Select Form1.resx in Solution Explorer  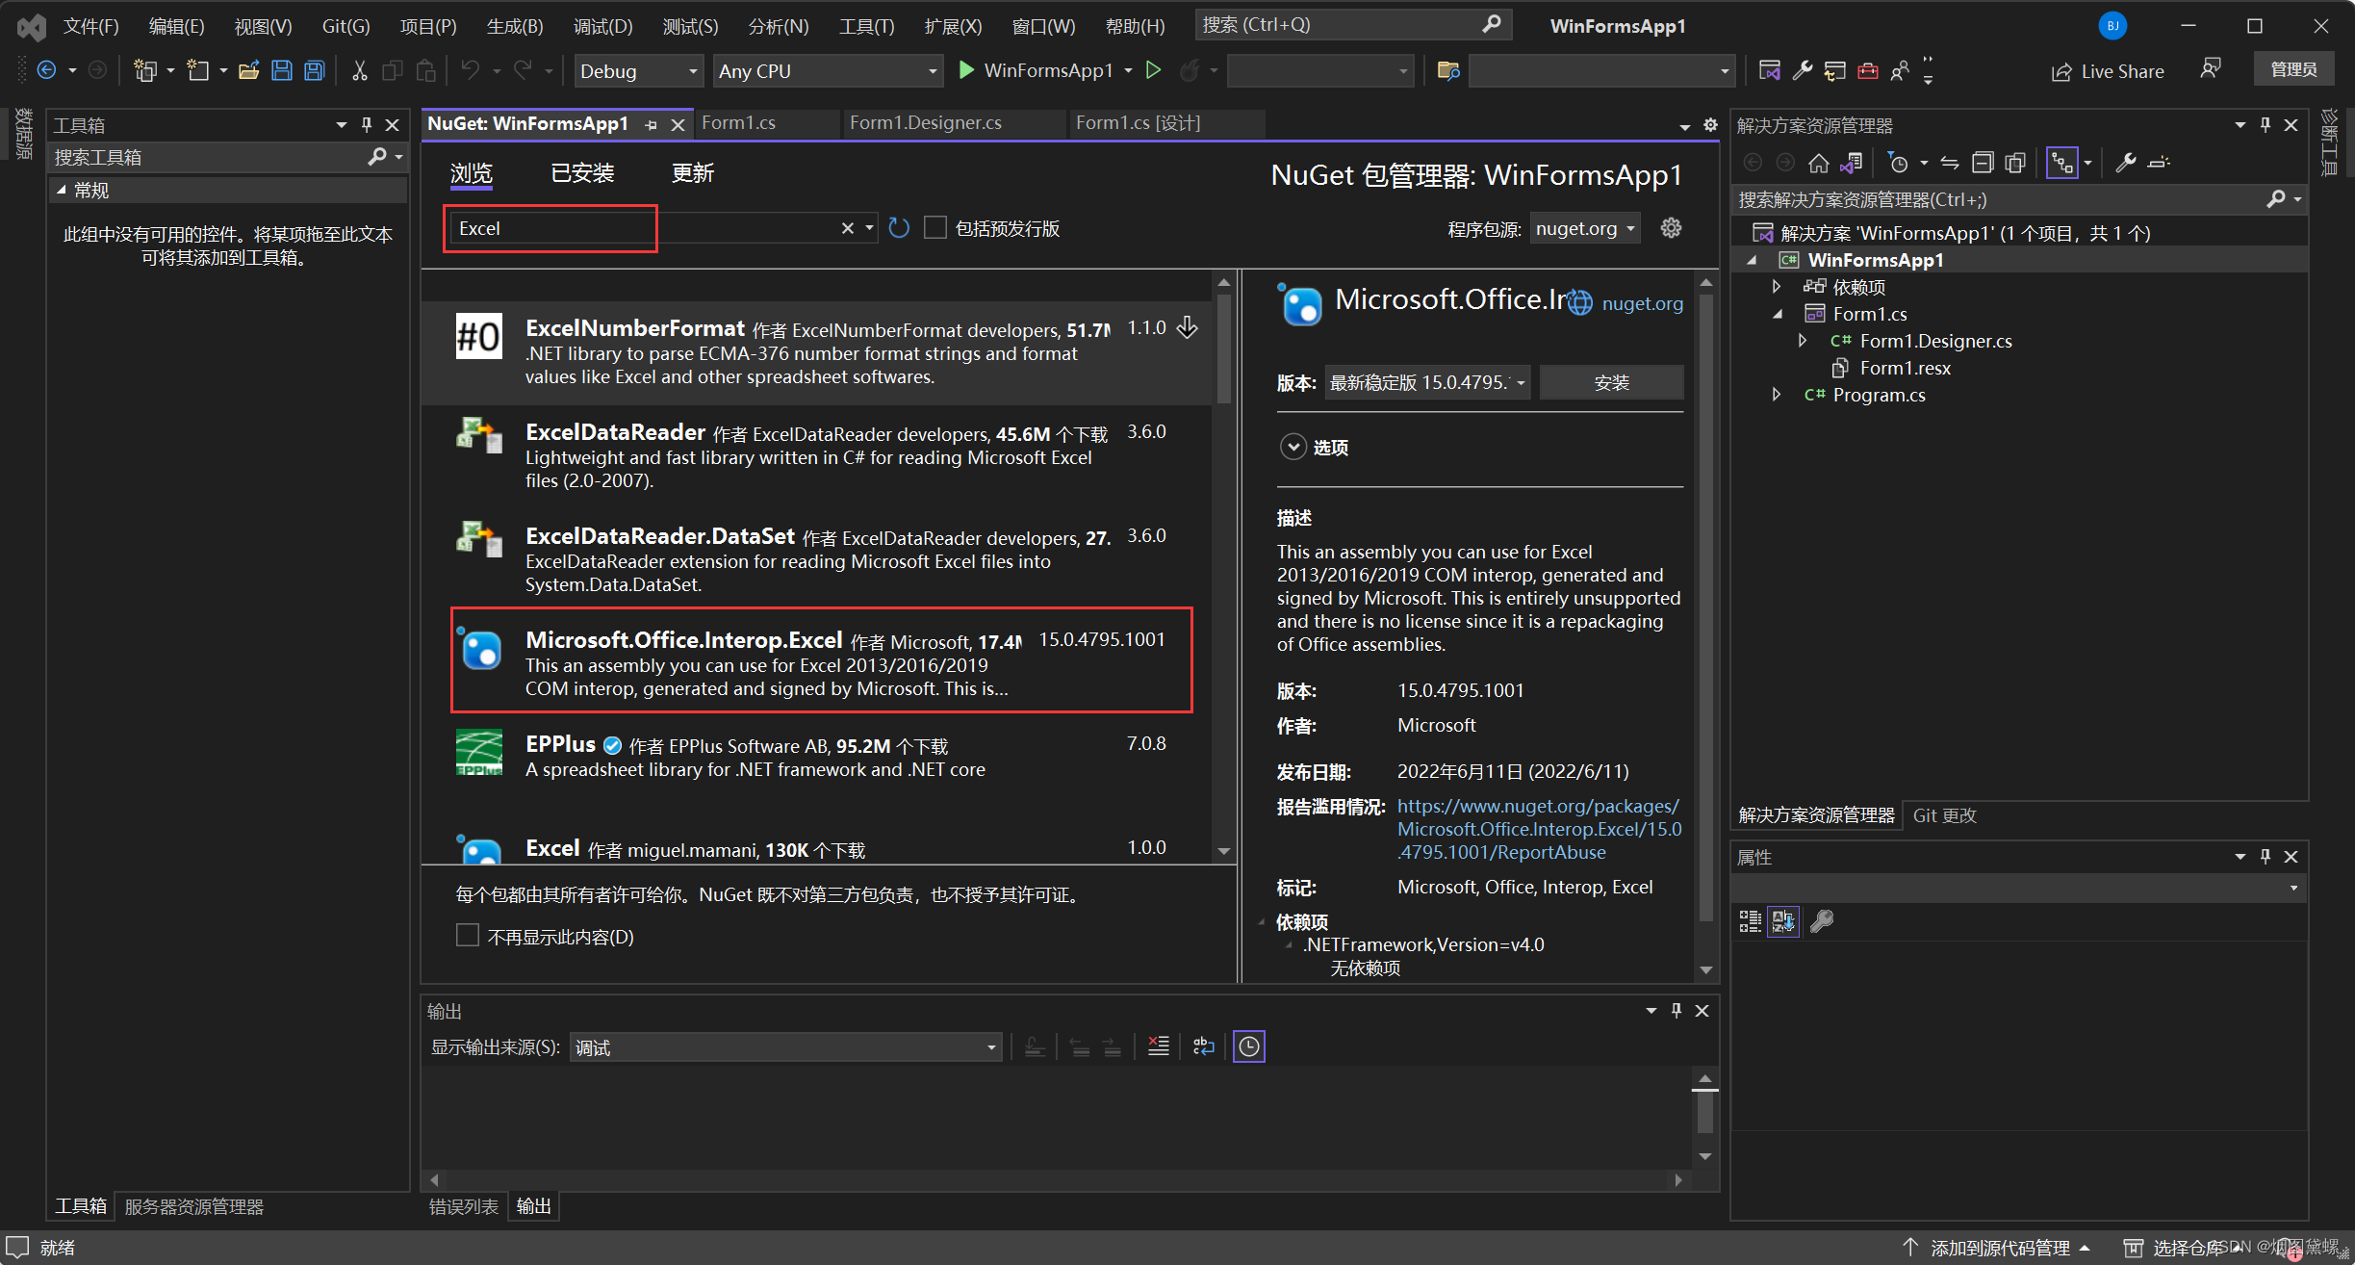(x=1905, y=368)
